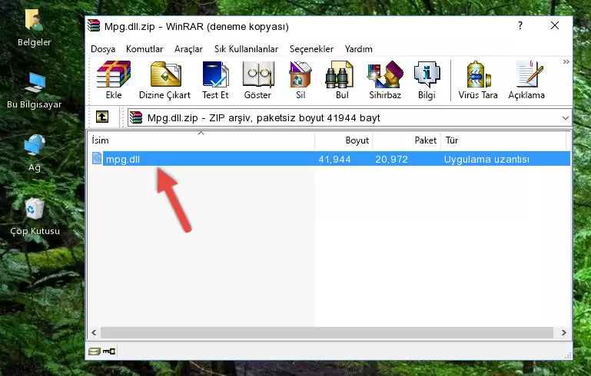Click the key password status icon

[109, 351]
